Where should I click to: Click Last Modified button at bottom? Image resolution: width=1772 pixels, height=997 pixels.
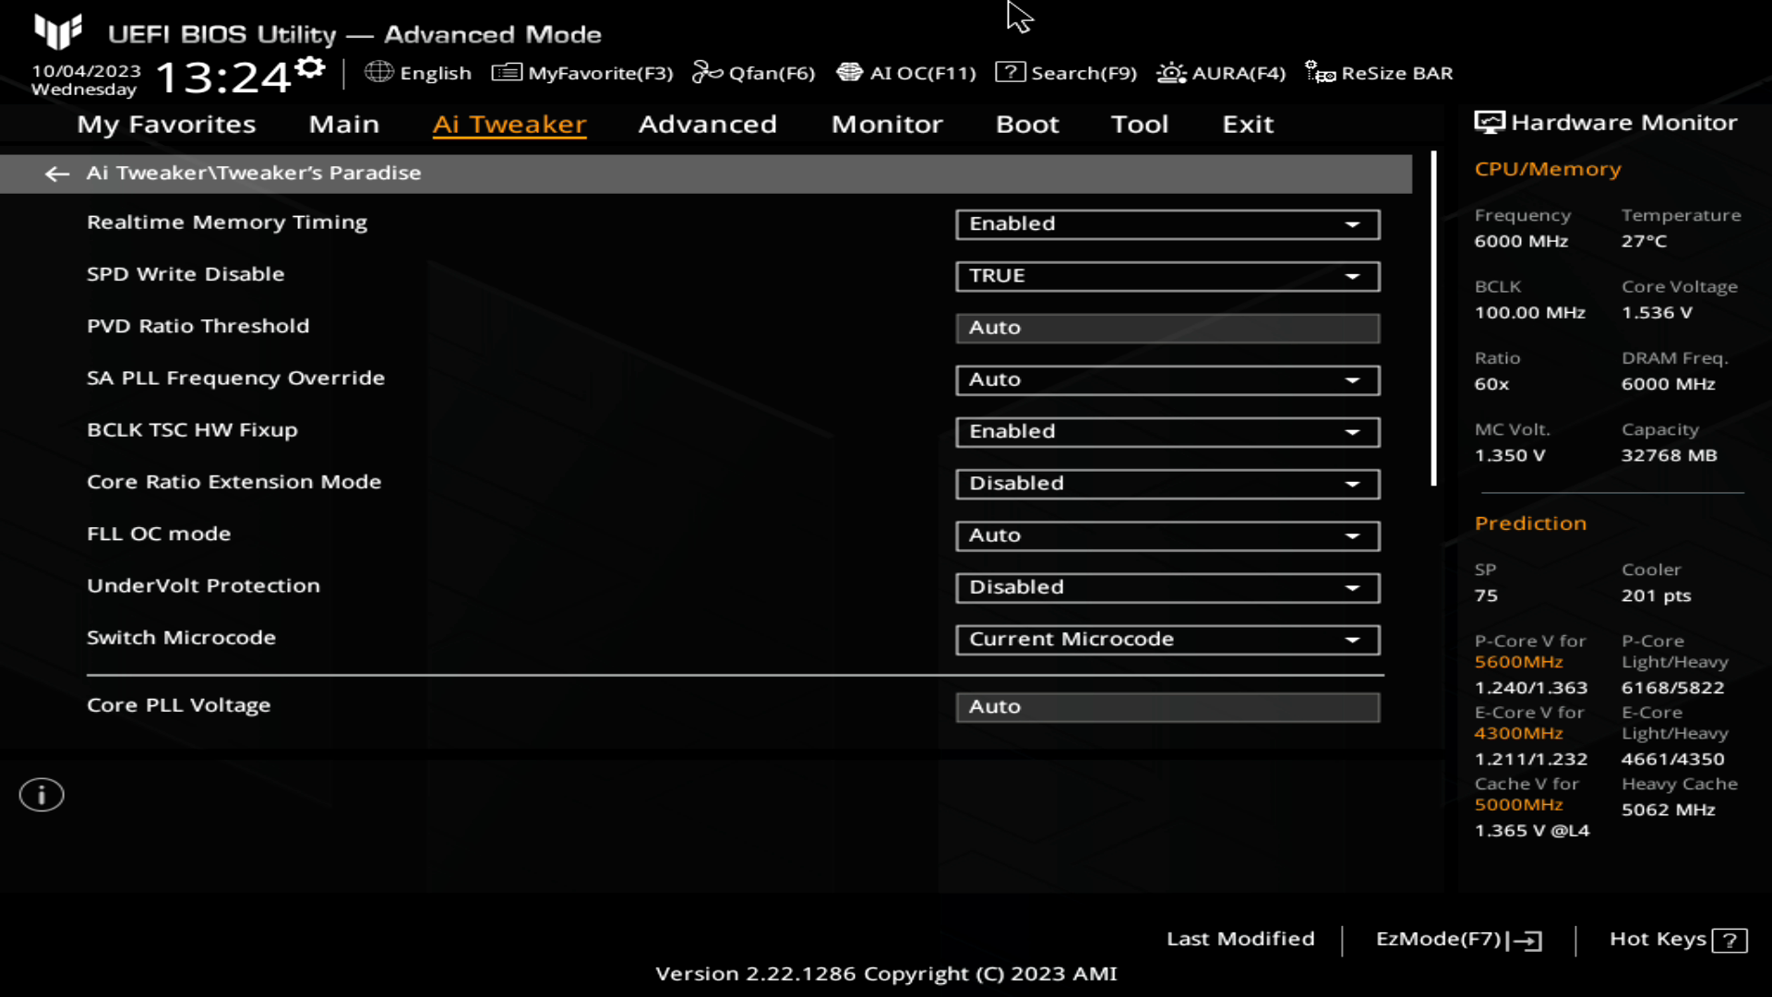click(x=1240, y=939)
